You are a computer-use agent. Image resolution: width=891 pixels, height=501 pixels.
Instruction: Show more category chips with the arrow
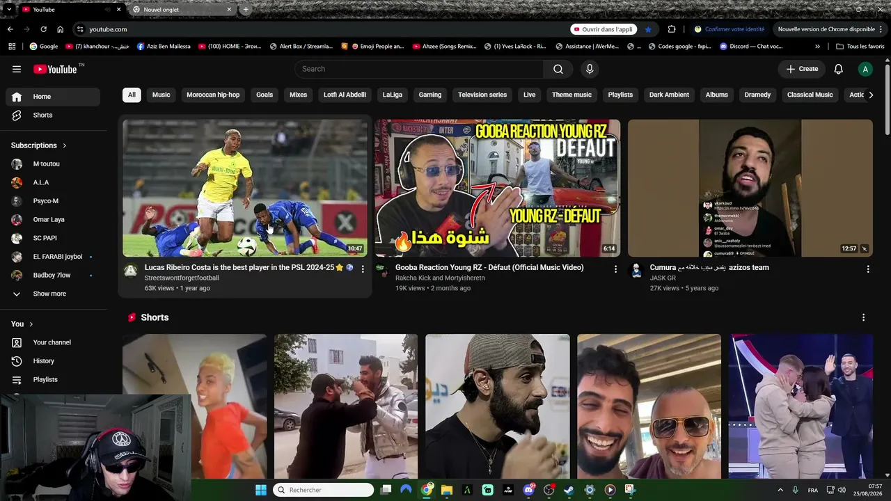pyautogui.click(x=870, y=95)
